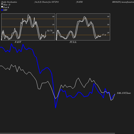Click the FAST chart label
134x134 pixels.
coord(18,42)
